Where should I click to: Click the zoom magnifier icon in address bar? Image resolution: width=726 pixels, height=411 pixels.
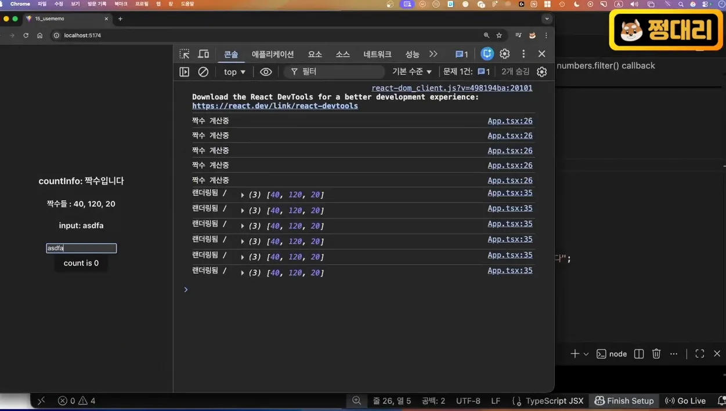coord(486,35)
